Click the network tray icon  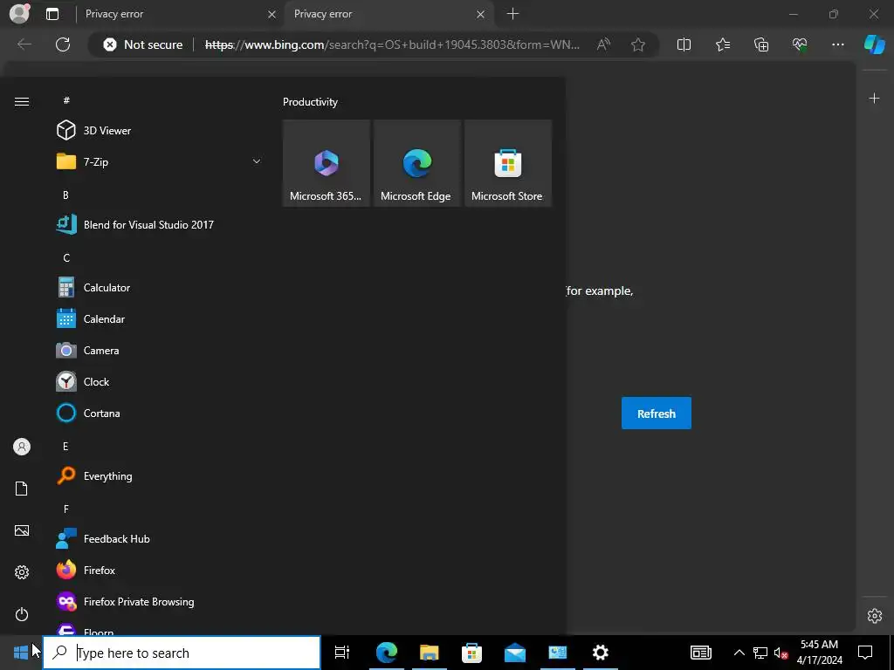760,653
